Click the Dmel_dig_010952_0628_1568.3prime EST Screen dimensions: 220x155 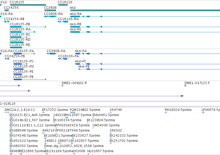point(45,149)
